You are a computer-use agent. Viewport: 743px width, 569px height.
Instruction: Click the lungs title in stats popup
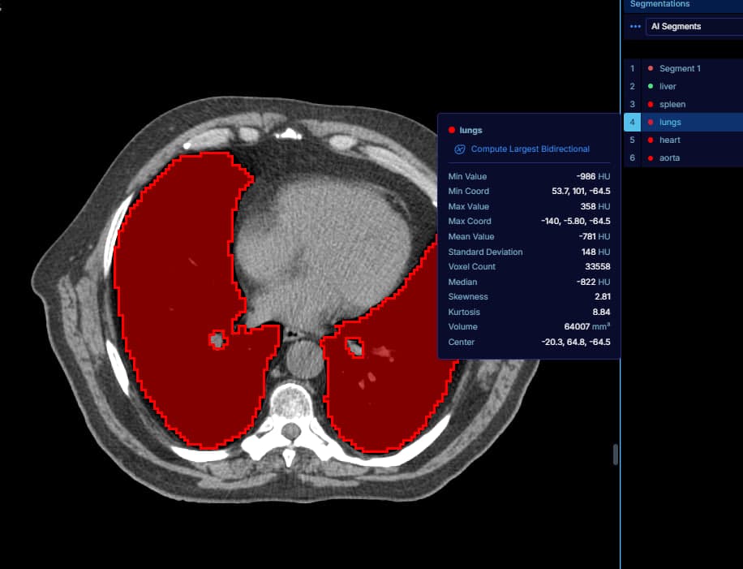[x=470, y=131]
